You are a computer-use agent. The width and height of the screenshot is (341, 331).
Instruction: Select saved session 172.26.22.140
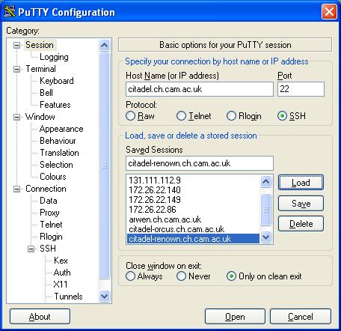[193, 190]
